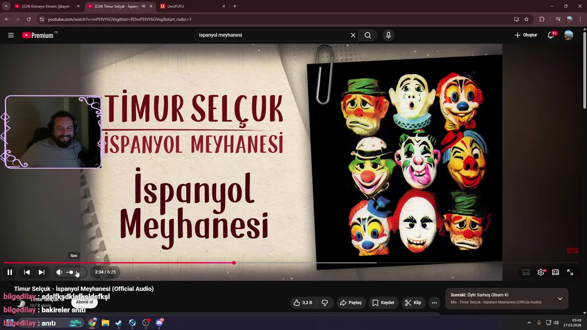This screenshot has height=330, width=587.
Task: Open Chrome from the taskbar
Action: click(92, 323)
